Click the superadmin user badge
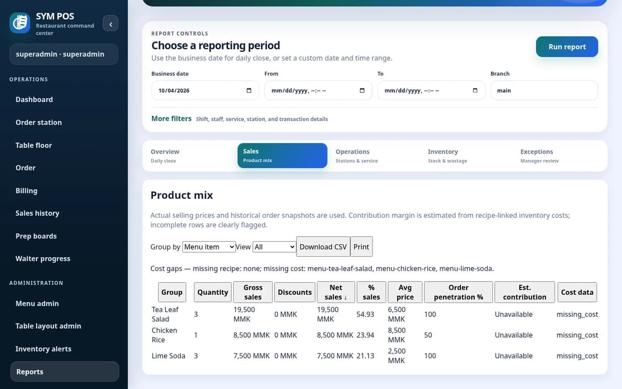The width and height of the screenshot is (622, 389). (x=64, y=54)
